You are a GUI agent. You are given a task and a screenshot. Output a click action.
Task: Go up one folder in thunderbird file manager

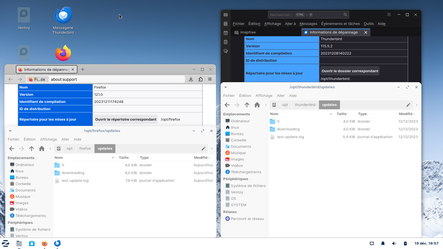coord(247,105)
